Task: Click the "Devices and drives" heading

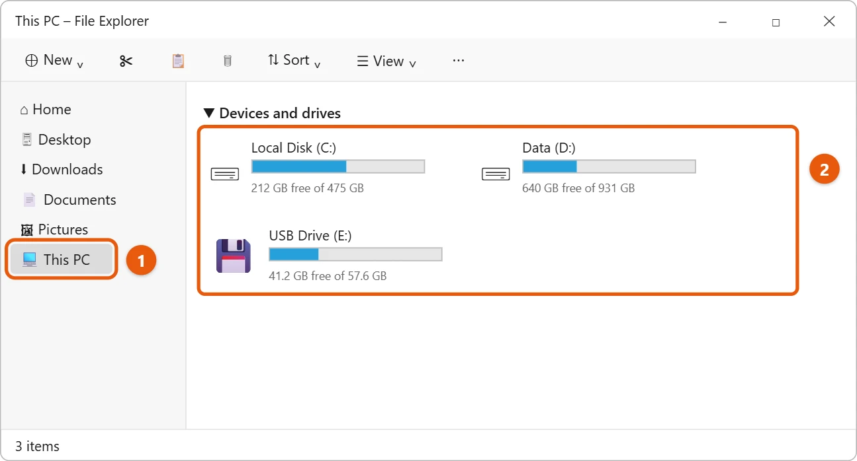Action: [x=280, y=114]
